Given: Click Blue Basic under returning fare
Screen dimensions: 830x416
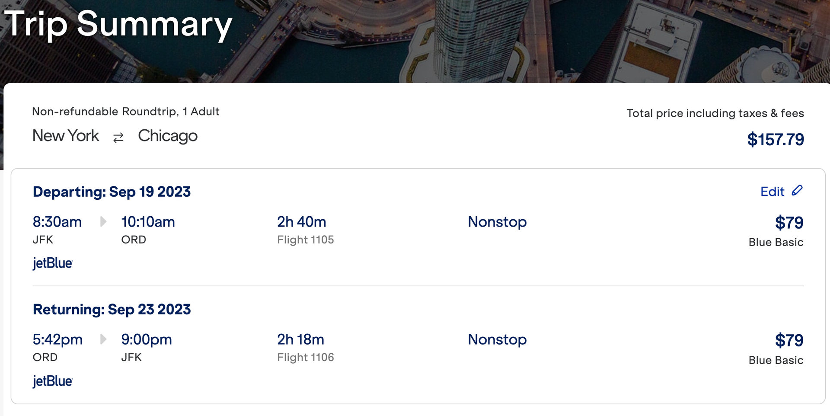Looking at the screenshot, I should [x=776, y=360].
